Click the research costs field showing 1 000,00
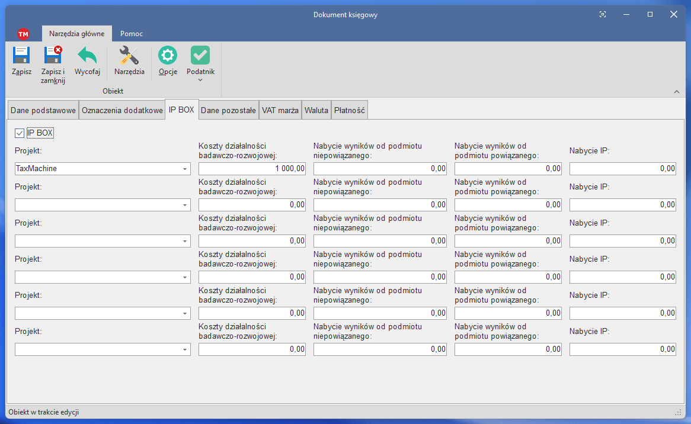The height and width of the screenshot is (424, 691). [252, 169]
